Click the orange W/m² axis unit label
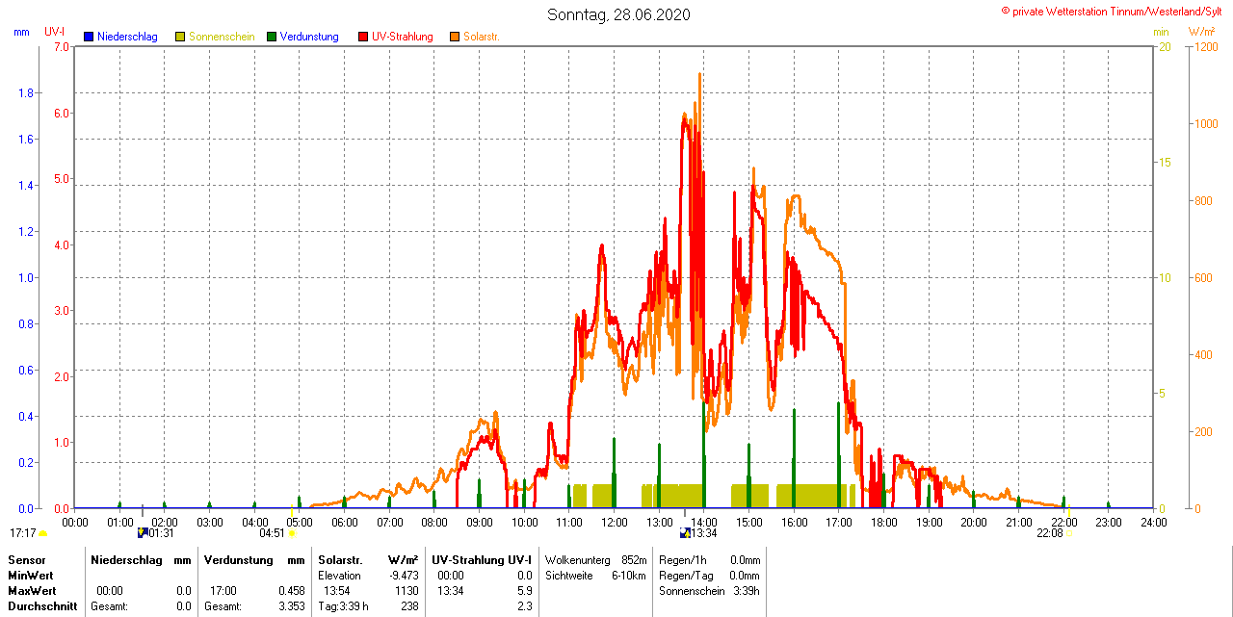Viewport: 1233px width, 617px height. tap(1201, 32)
